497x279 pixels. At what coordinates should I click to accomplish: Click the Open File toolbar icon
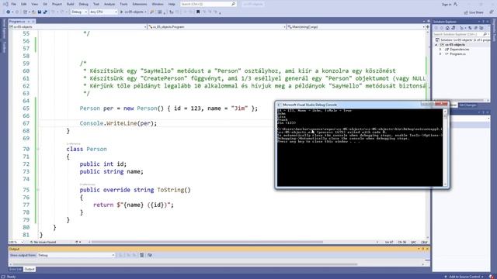pyautogui.click(x=33, y=12)
